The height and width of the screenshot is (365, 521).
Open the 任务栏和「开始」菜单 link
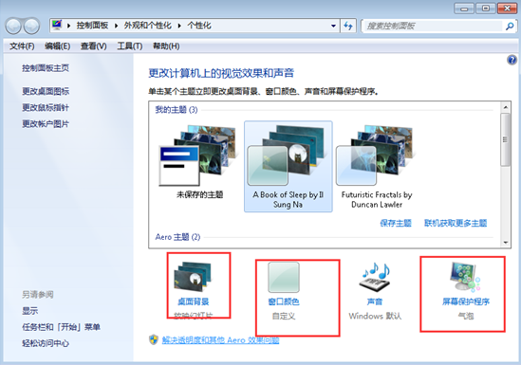(61, 327)
